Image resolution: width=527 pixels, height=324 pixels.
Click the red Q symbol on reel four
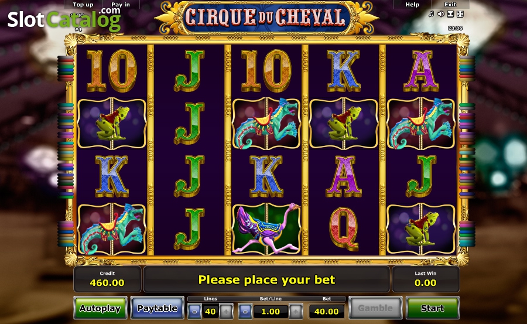pyautogui.click(x=344, y=228)
